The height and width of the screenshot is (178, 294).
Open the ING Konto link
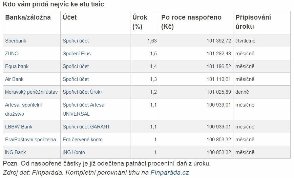(x=74, y=152)
